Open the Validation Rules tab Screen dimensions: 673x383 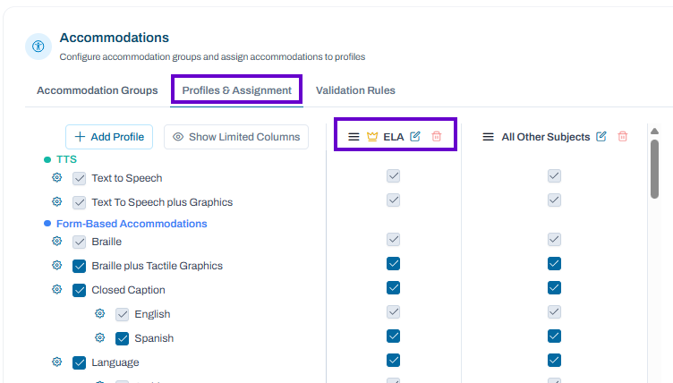click(355, 90)
